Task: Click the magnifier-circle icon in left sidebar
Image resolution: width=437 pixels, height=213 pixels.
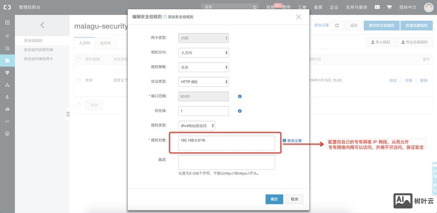Action: (x=7, y=48)
